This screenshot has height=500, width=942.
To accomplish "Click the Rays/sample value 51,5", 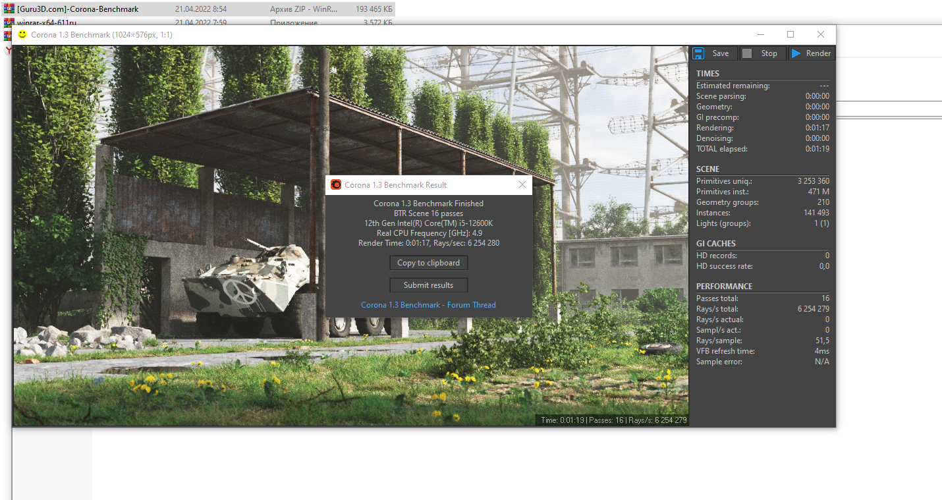I will pyautogui.click(x=822, y=341).
